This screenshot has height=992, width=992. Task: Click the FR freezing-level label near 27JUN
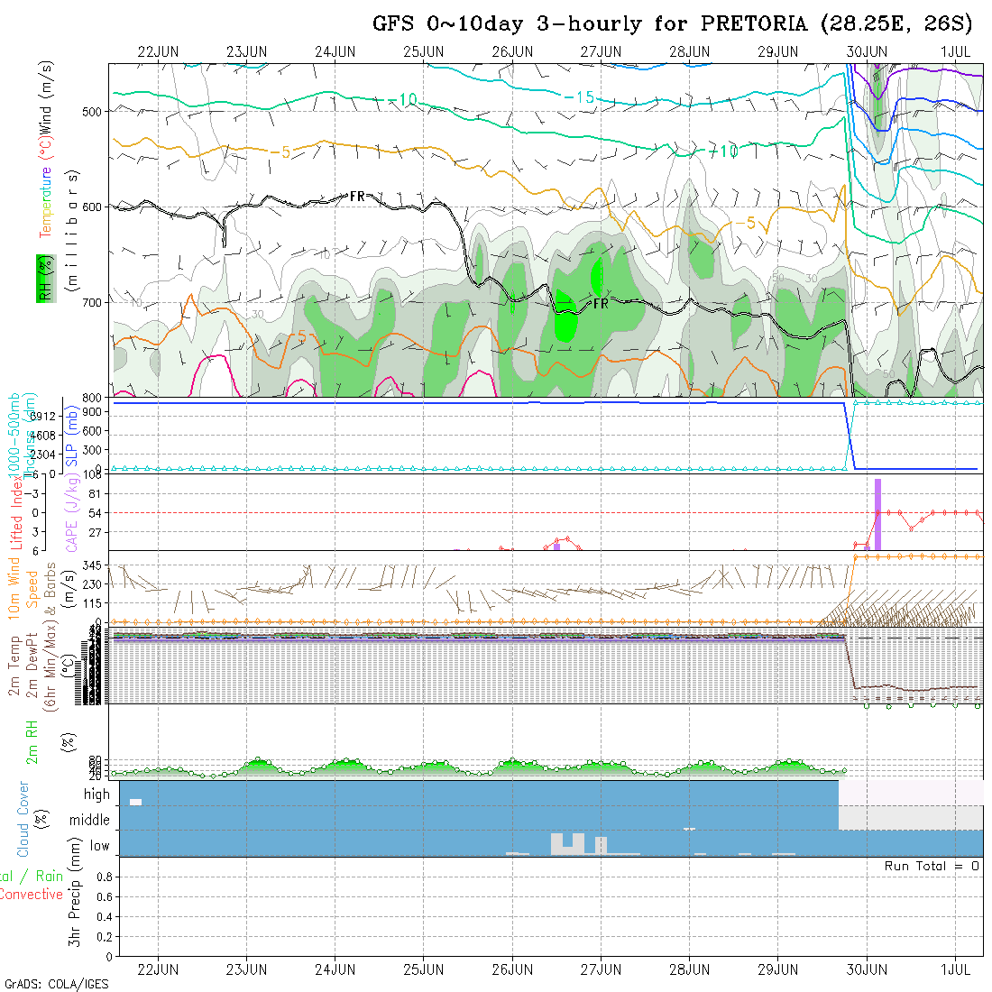tap(600, 304)
